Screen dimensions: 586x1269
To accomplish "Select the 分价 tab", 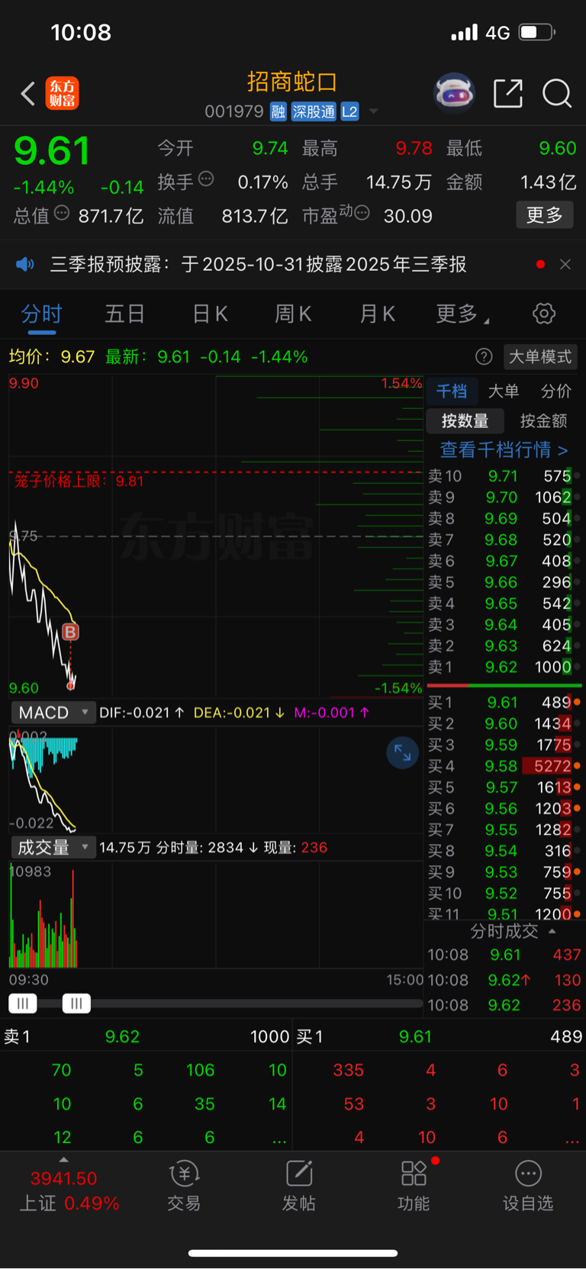I will coord(556,391).
